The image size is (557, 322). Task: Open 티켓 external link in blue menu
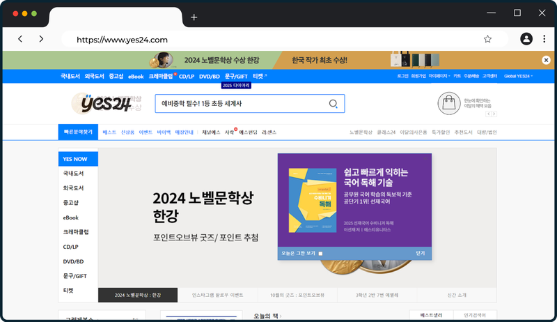(260, 76)
